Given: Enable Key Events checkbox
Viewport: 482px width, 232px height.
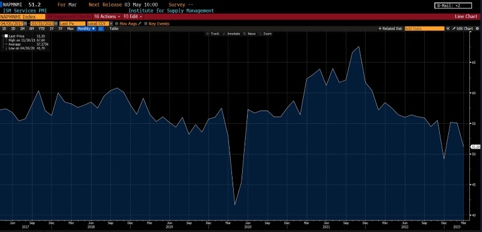Looking at the screenshot, I should coord(146,23).
